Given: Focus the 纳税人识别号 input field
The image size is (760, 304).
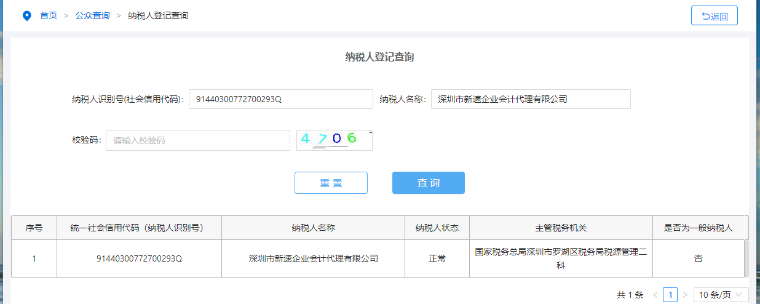Looking at the screenshot, I should pos(280,99).
